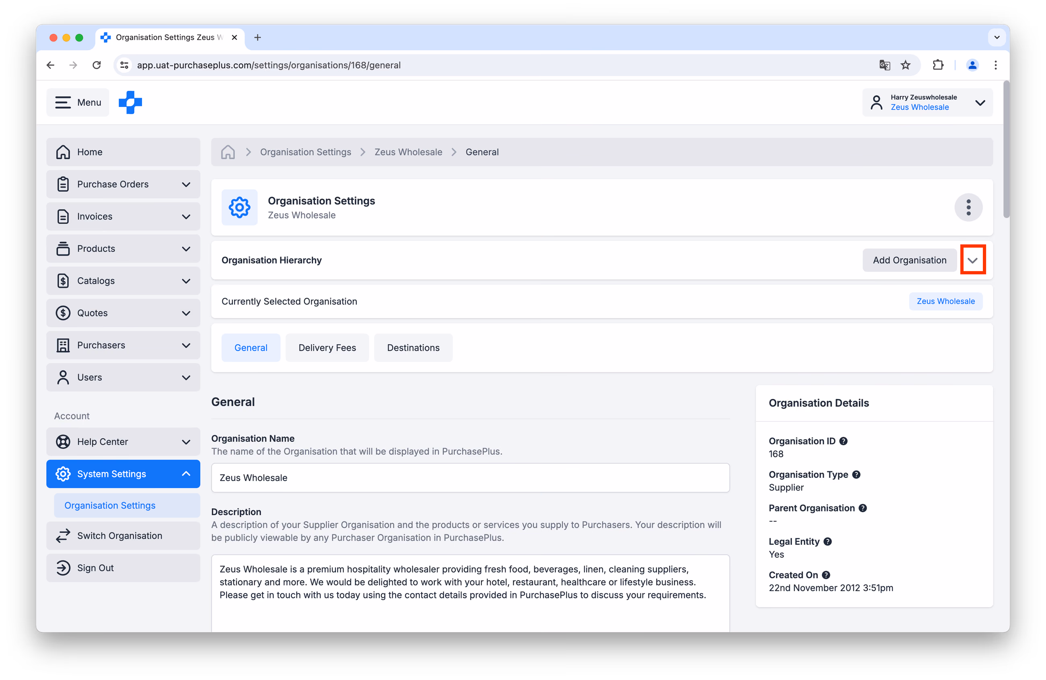This screenshot has width=1046, height=680.
Task: Click Organisation Settings in the breadcrumb
Action: (x=305, y=152)
